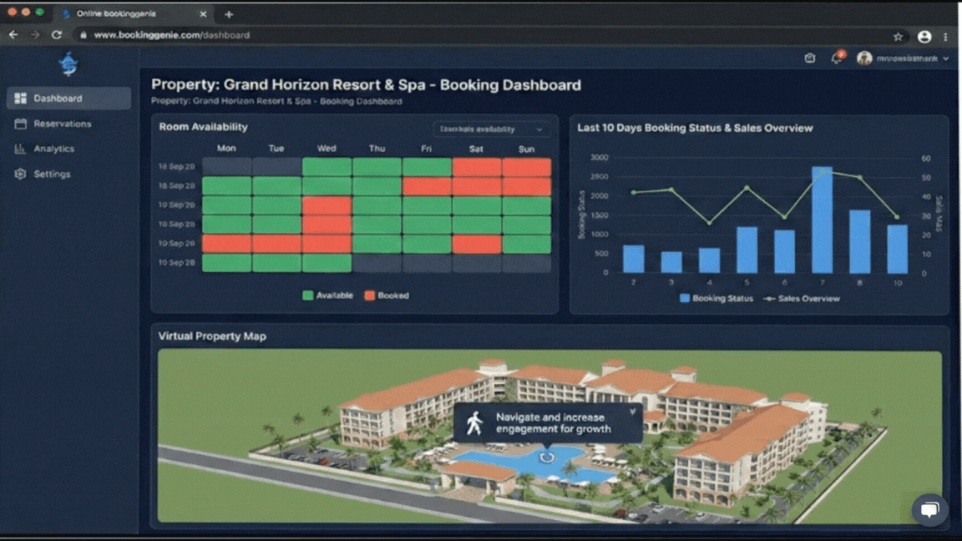
Task: Expand the user account menu
Action: pos(904,58)
